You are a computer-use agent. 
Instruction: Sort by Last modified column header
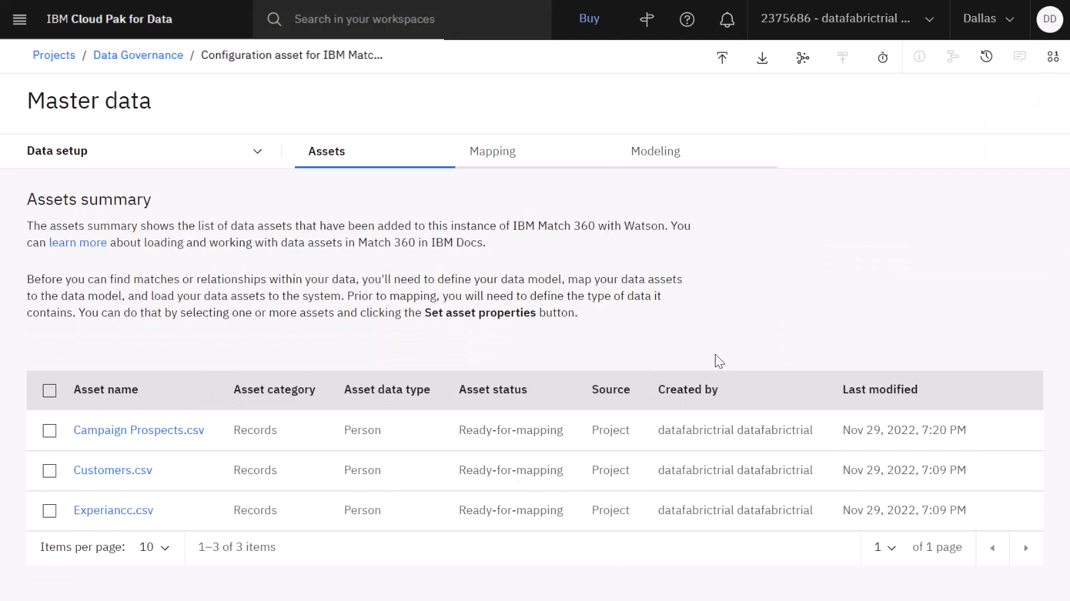tap(880, 389)
